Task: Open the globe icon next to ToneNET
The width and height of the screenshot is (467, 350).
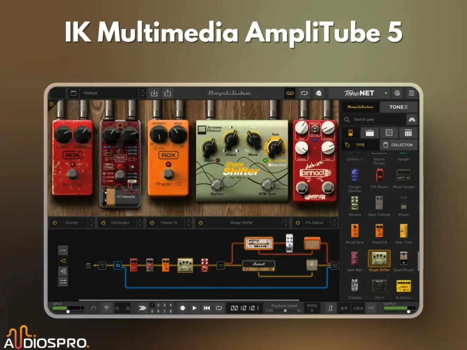Action: point(397,93)
